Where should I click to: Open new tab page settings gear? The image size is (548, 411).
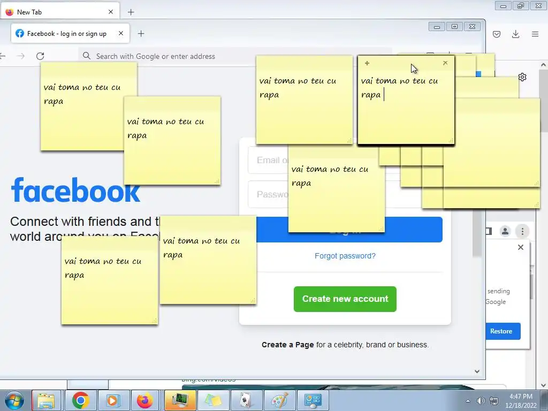tap(522, 77)
